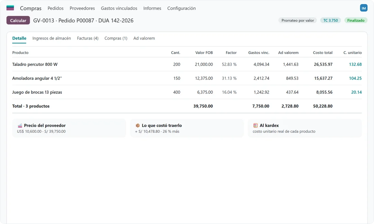Switch to the Ad valorem tab
This screenshot has height=224, width=374.
(144, 38)
